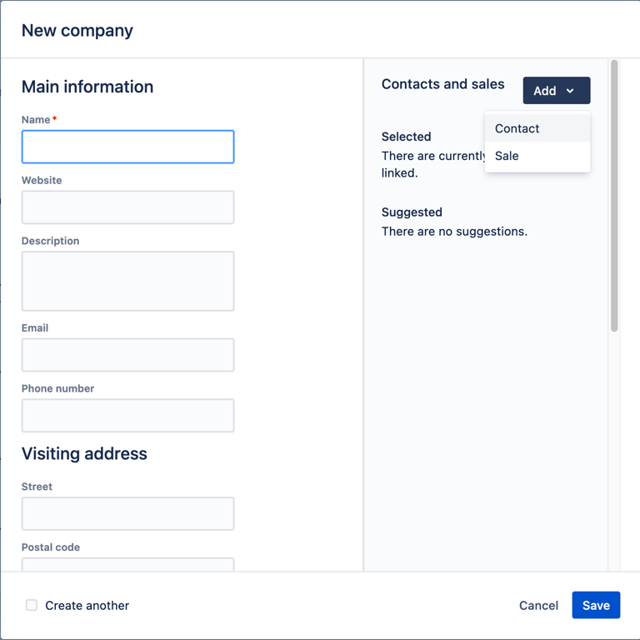This screenshot has height=640, width=640.
Task: Click the right panel vertical scrollbar
Action: click(614, 196)
